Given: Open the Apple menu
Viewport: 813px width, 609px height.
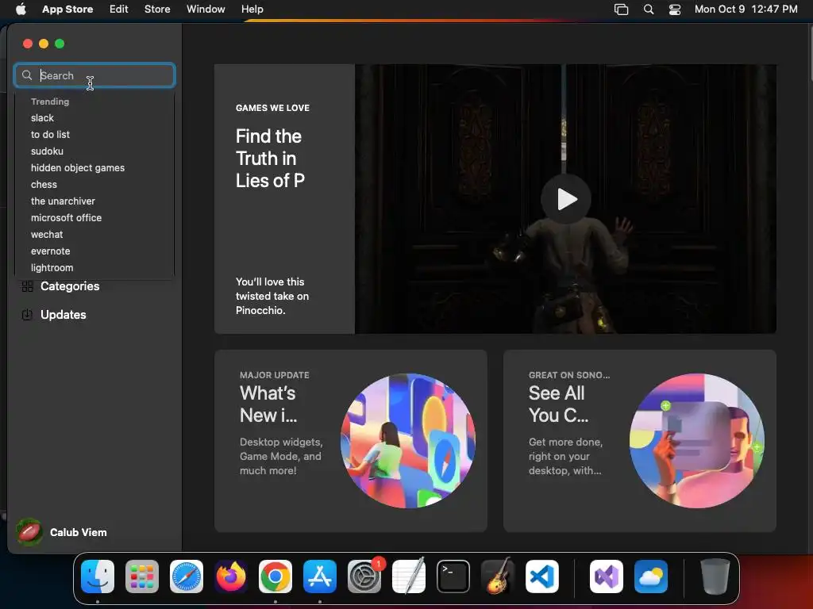Looking at the screenshot, I should pos(21,10).
